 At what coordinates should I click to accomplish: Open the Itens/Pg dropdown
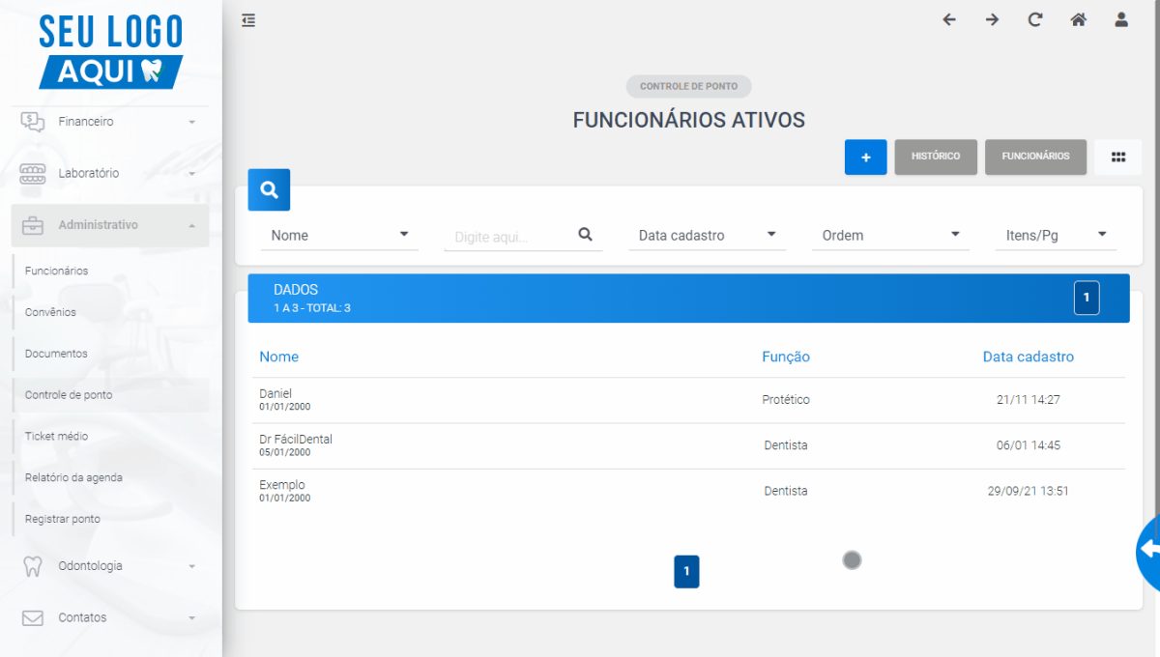coord(1056,235)
